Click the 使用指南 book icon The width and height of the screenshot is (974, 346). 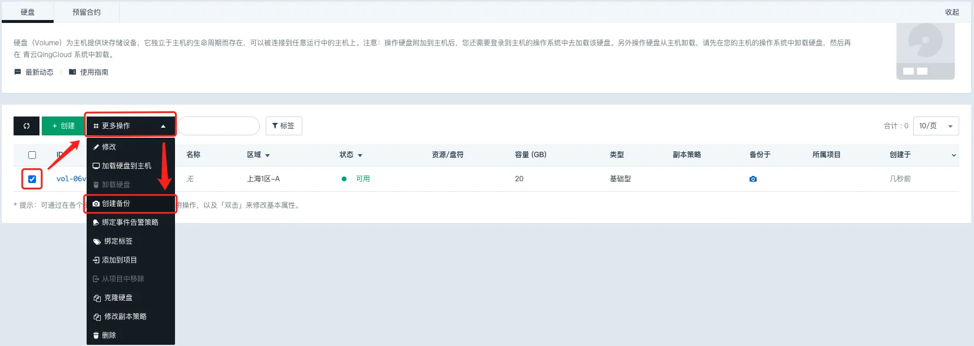(72, 72)
